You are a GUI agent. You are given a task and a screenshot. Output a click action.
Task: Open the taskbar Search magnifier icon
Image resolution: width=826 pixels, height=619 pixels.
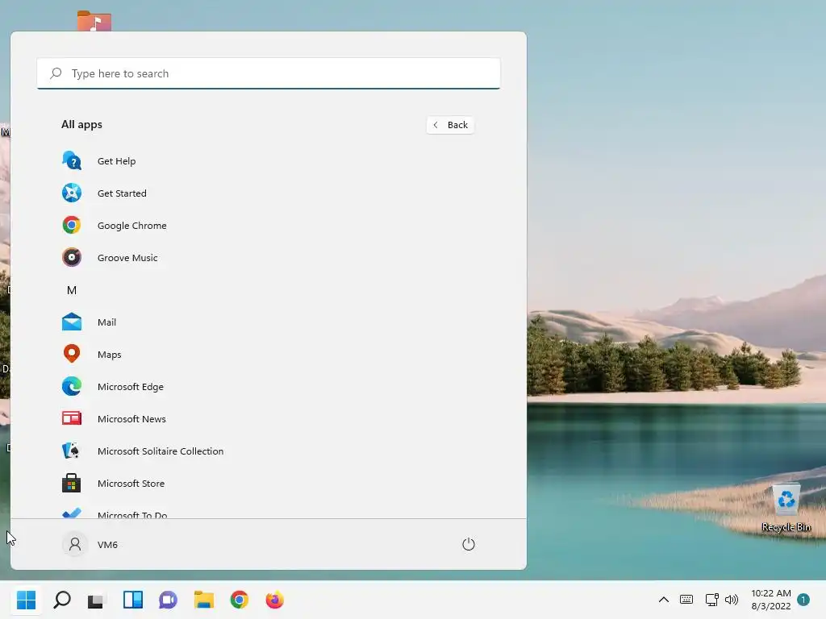click(x=61, y=600)
